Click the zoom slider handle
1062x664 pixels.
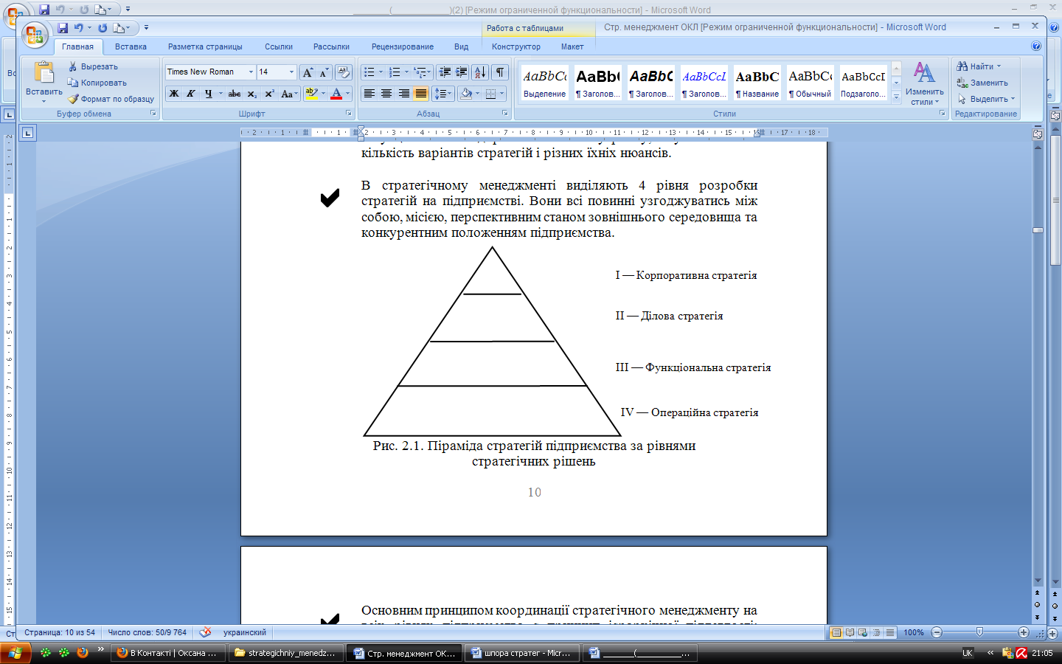pos(979,632)
